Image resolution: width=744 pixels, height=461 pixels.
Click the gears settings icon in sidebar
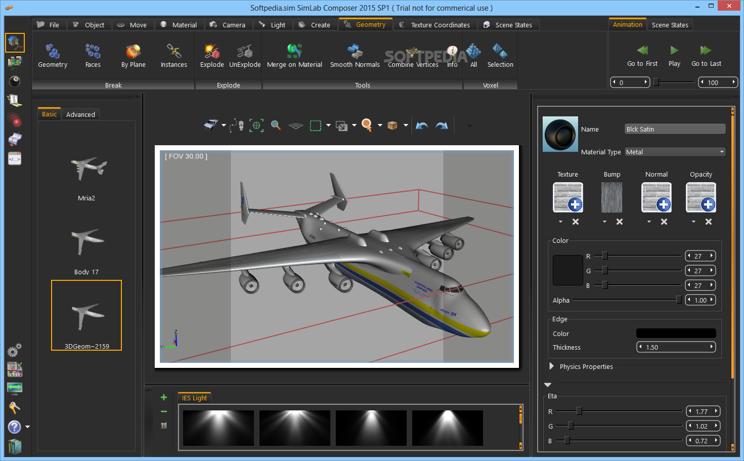(14, 350)
